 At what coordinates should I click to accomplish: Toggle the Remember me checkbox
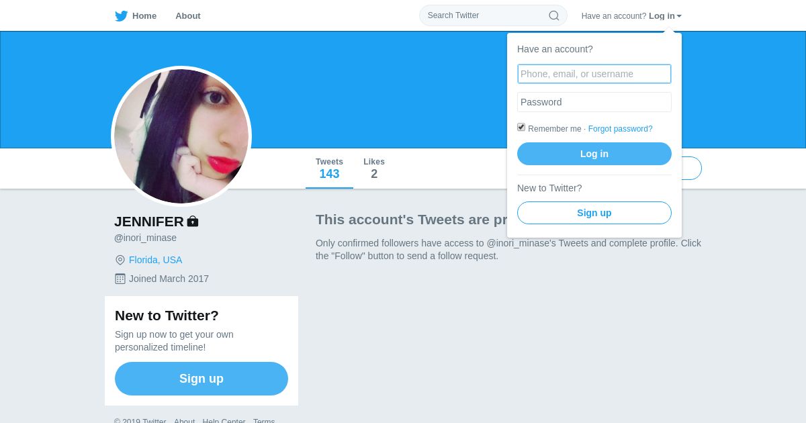[x=521, y=127]
